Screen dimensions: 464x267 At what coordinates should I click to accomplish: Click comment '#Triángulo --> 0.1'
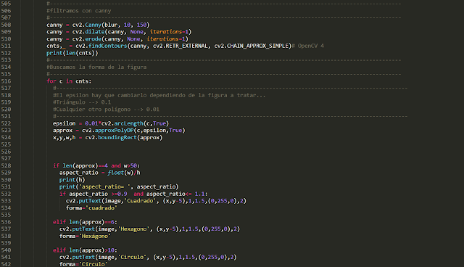point(82,102)
